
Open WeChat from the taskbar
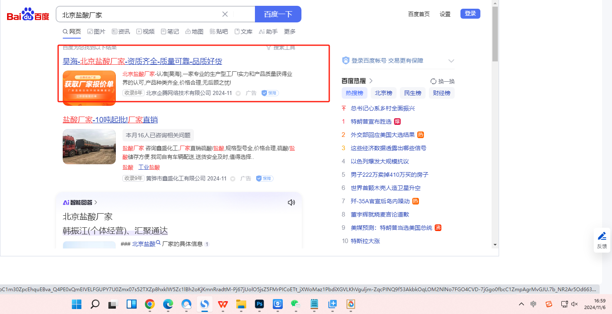295,304
